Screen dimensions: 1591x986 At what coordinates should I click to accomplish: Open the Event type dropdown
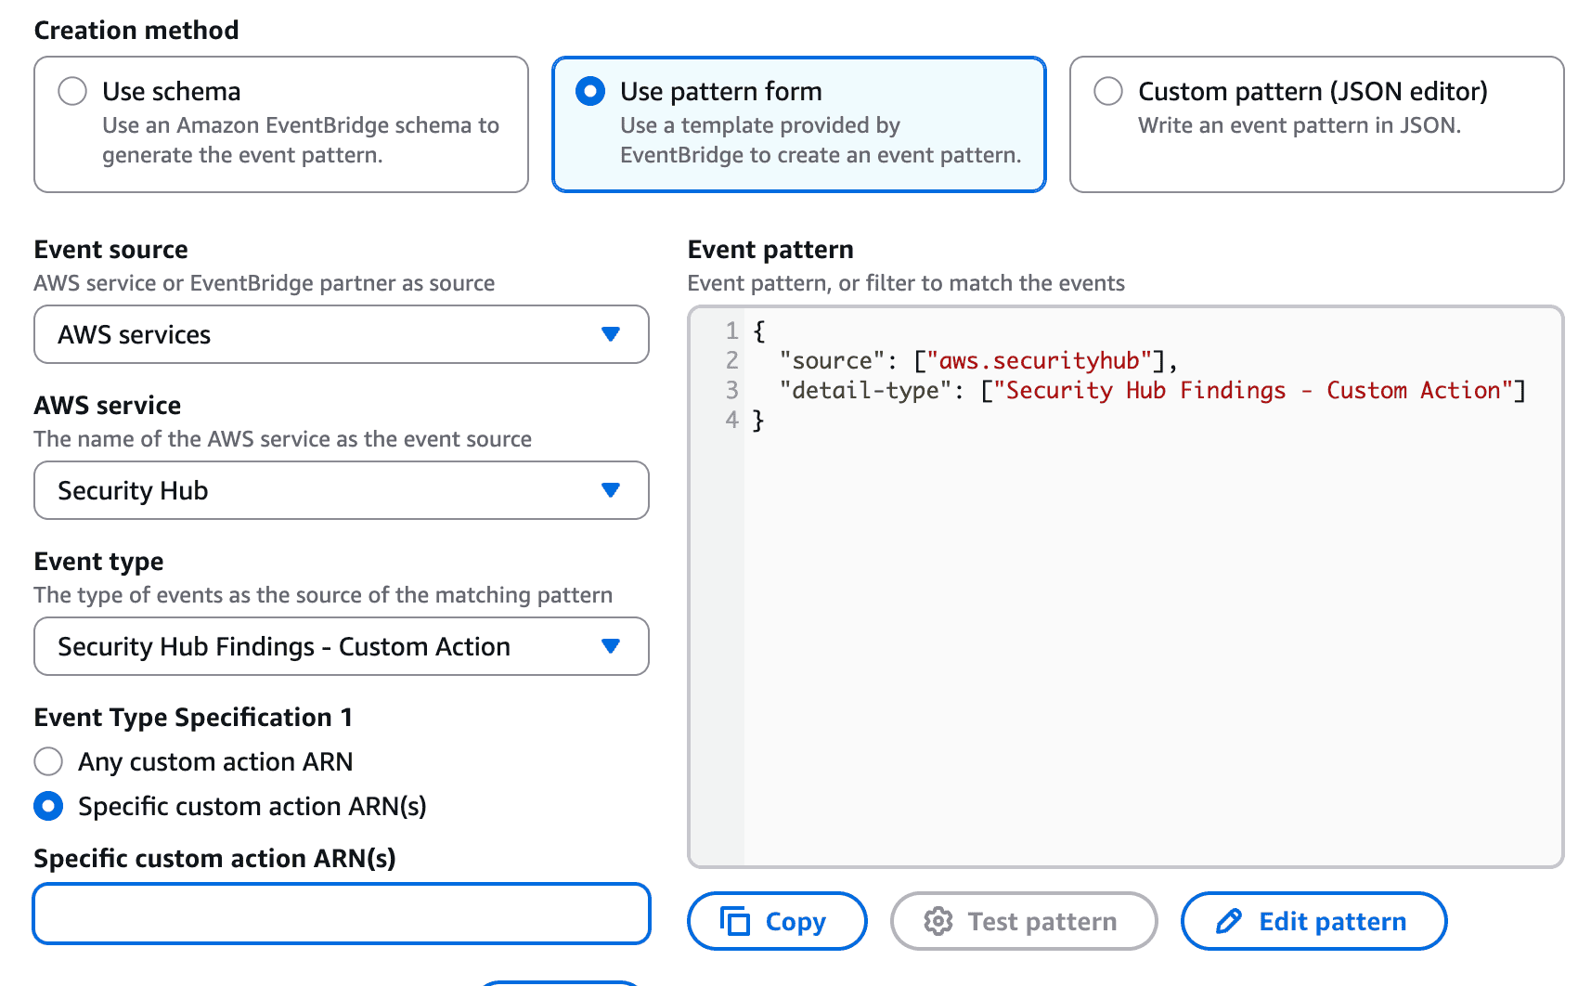pyautogui.click(x=341, y=646)
